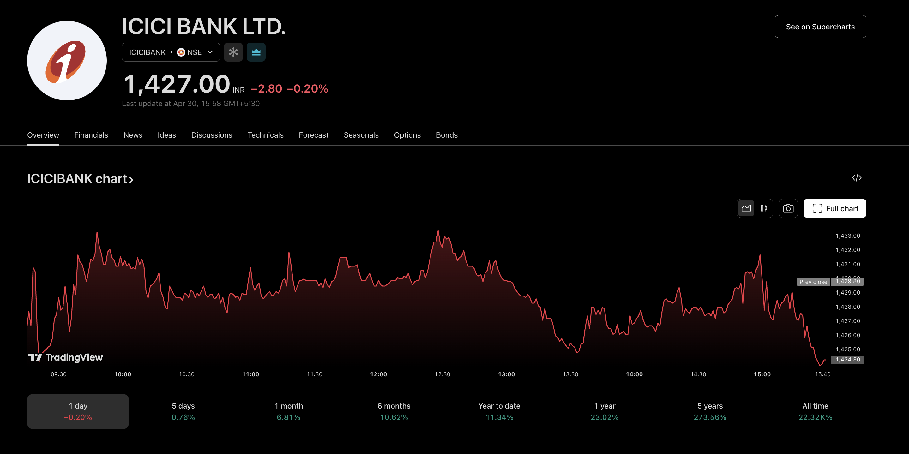Select the Year to date range
The image size is (909, 454).
499,411
